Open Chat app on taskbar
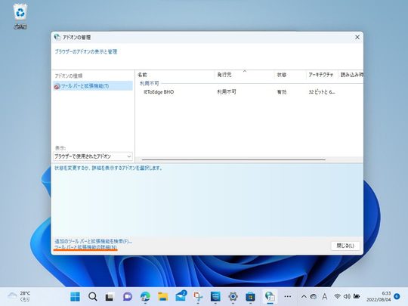 128,296
